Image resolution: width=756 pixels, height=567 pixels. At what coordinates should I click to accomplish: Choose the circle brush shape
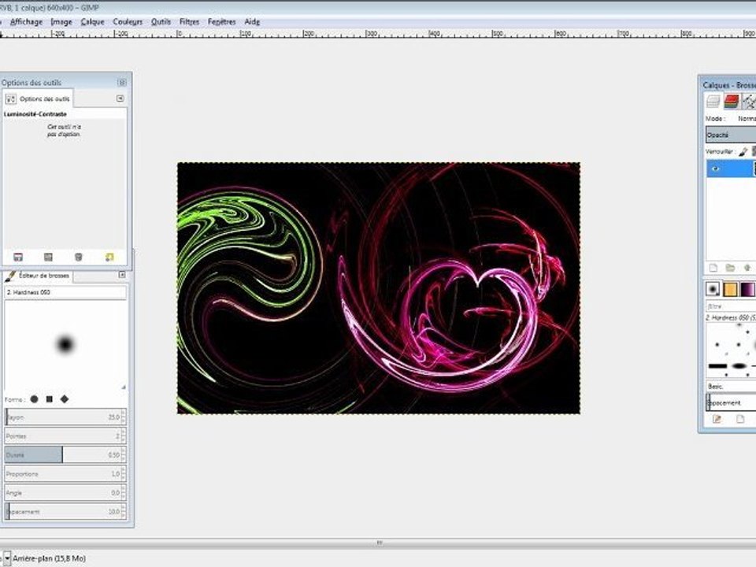[34, 398]
